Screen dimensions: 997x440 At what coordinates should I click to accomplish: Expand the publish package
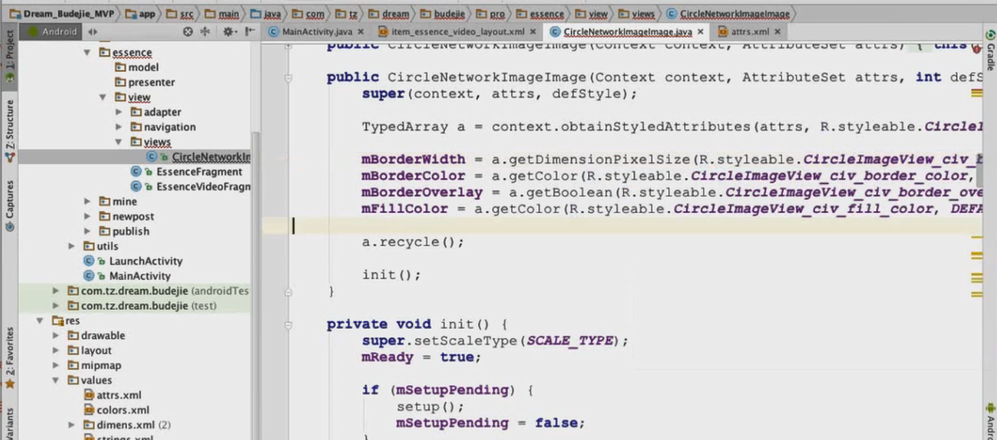point(87,231)
